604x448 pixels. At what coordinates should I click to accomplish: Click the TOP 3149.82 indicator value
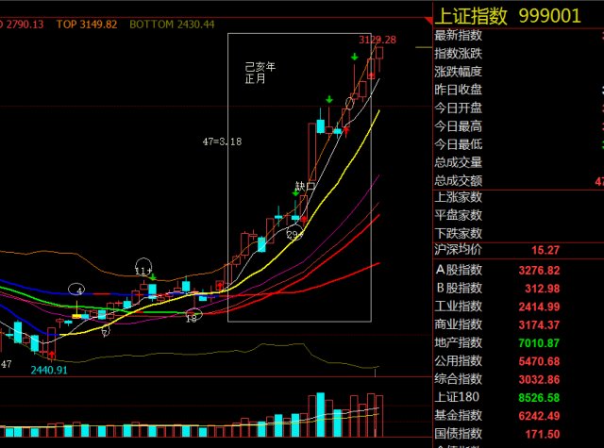pyautogui.click(x=86, y=24)
